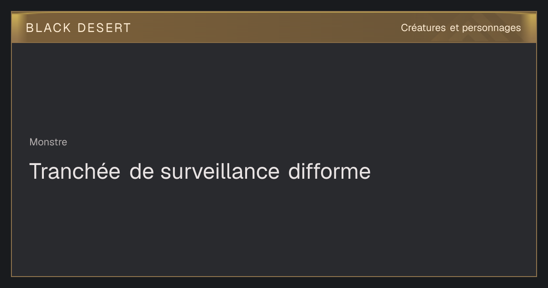Click the empty dark card area below the title
The image size is (548, 288).
tap(274, 229)
